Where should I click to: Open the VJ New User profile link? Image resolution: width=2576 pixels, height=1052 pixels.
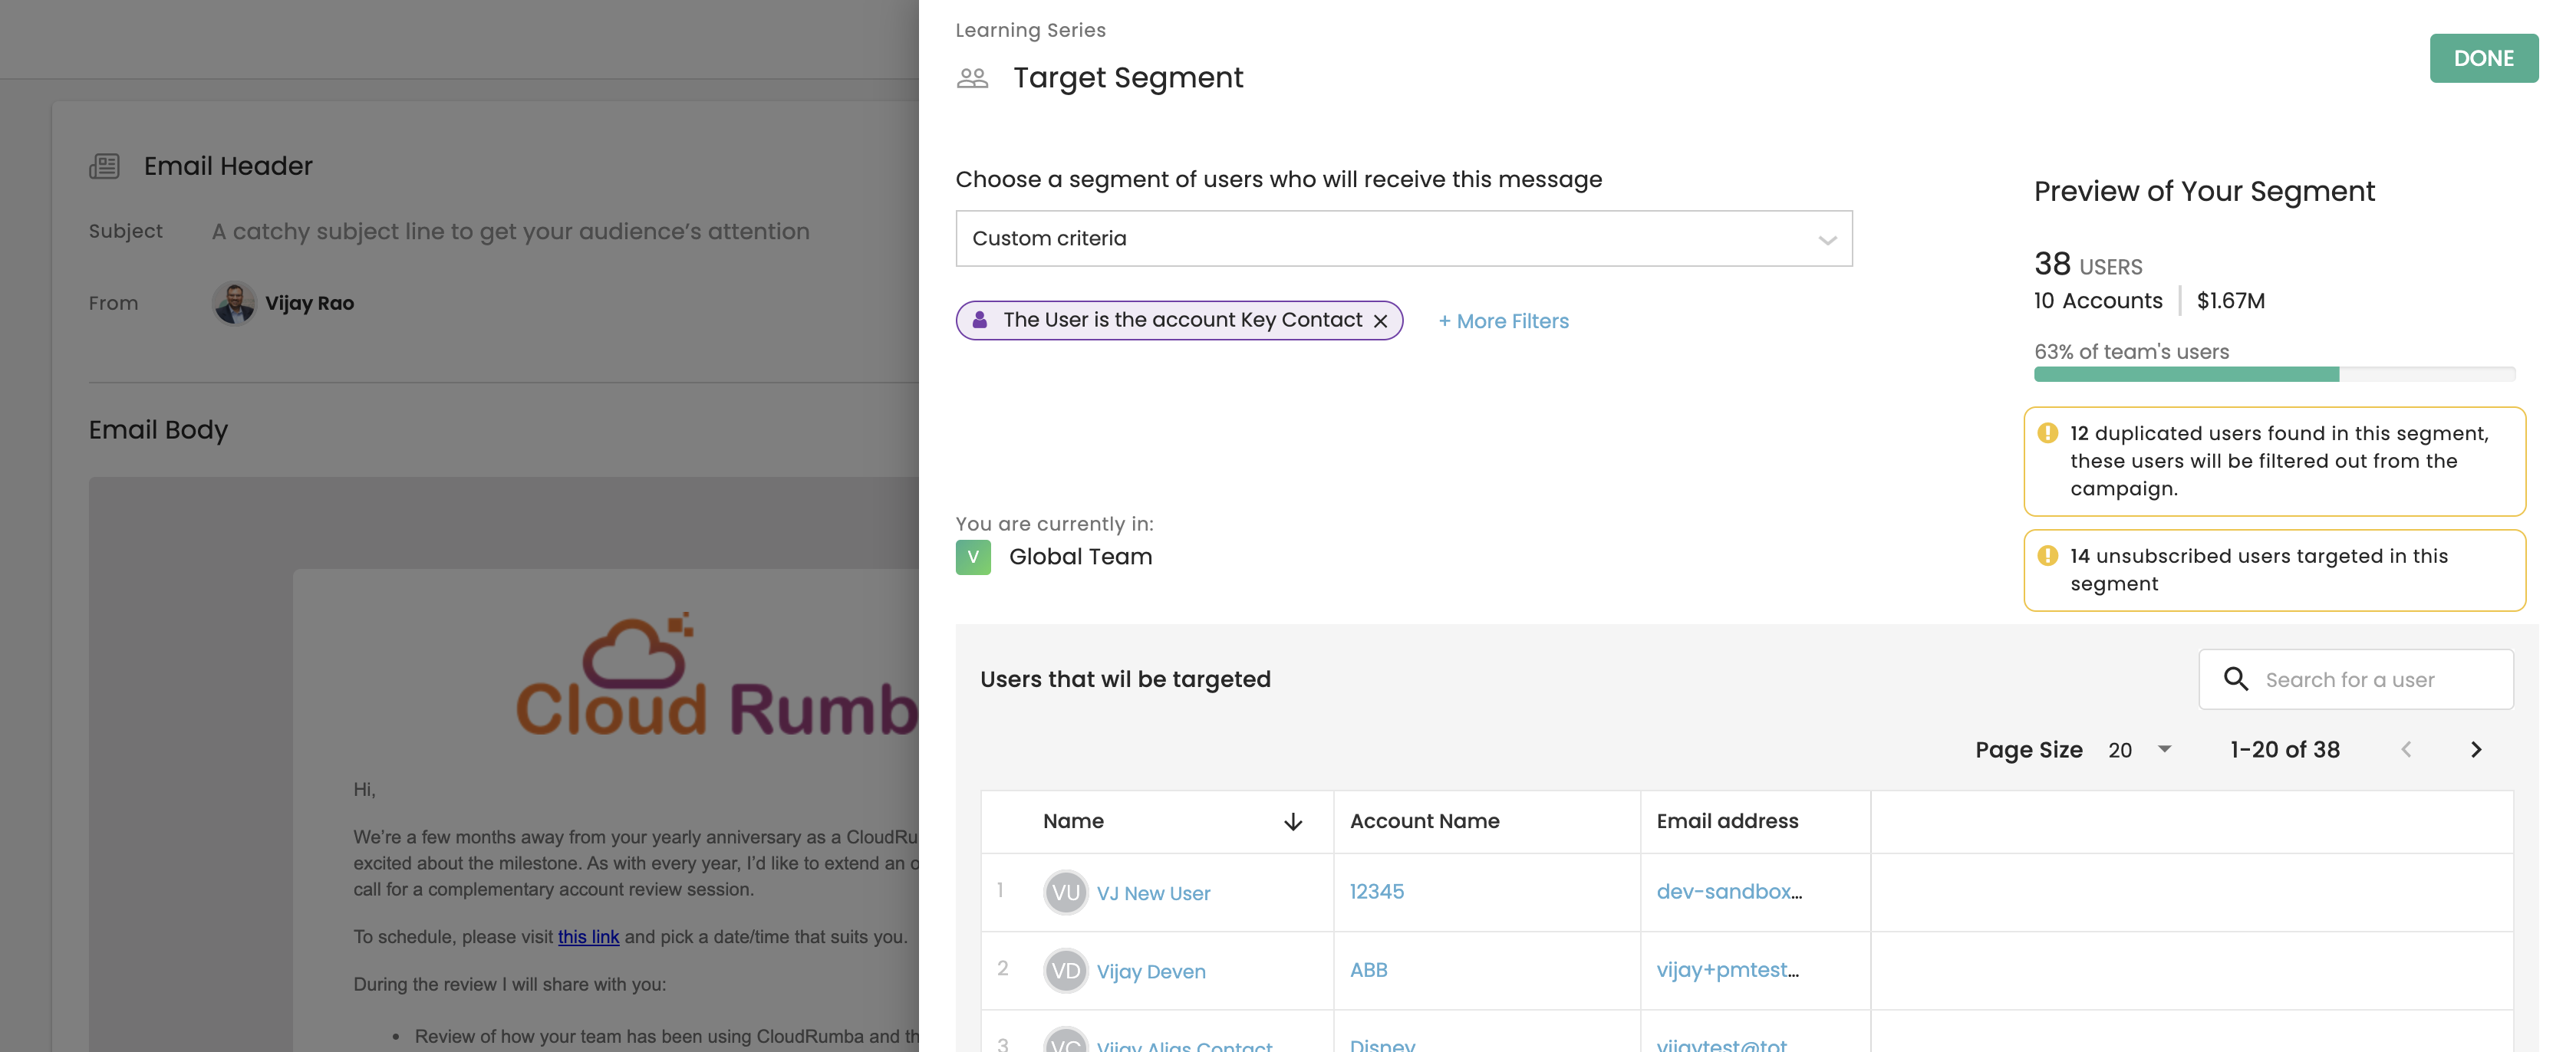pos(1153,893)
